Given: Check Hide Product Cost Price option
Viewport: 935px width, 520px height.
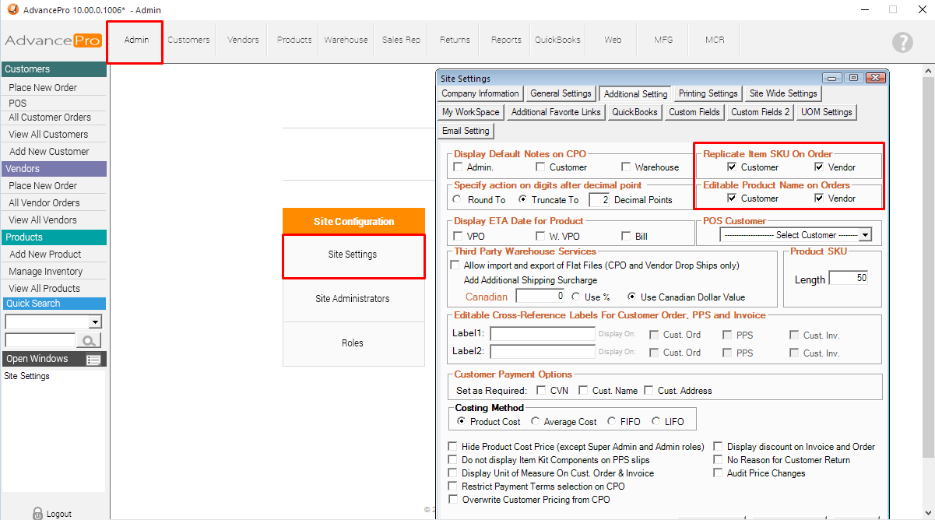Looking at the screenshot, I should (453, 447).
